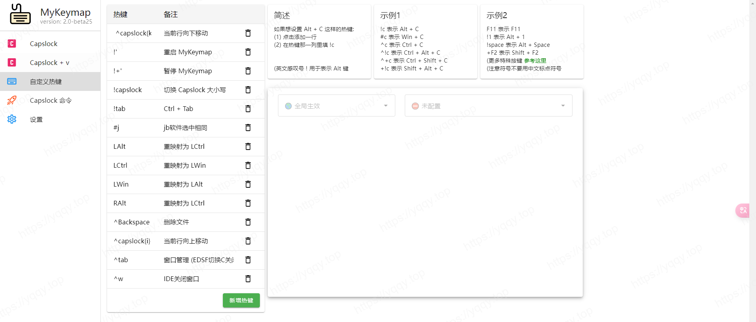Screen dimensions: 756x322
Task: Open the 参考这里 reference link
Action: [x=535, y=61]
